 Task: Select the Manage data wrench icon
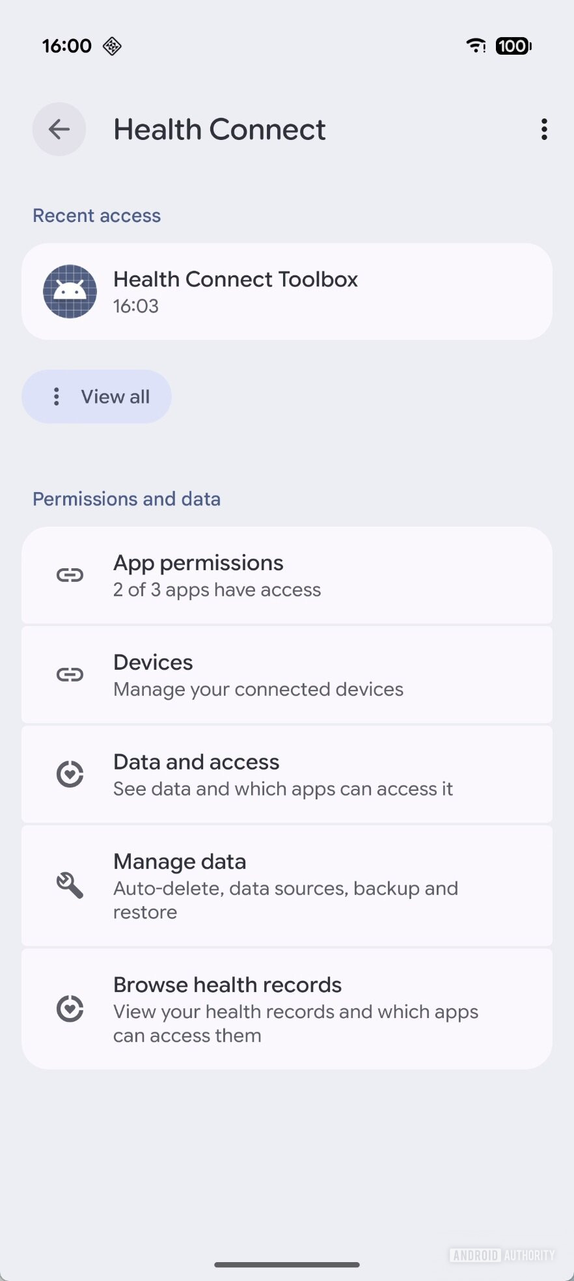69,885
